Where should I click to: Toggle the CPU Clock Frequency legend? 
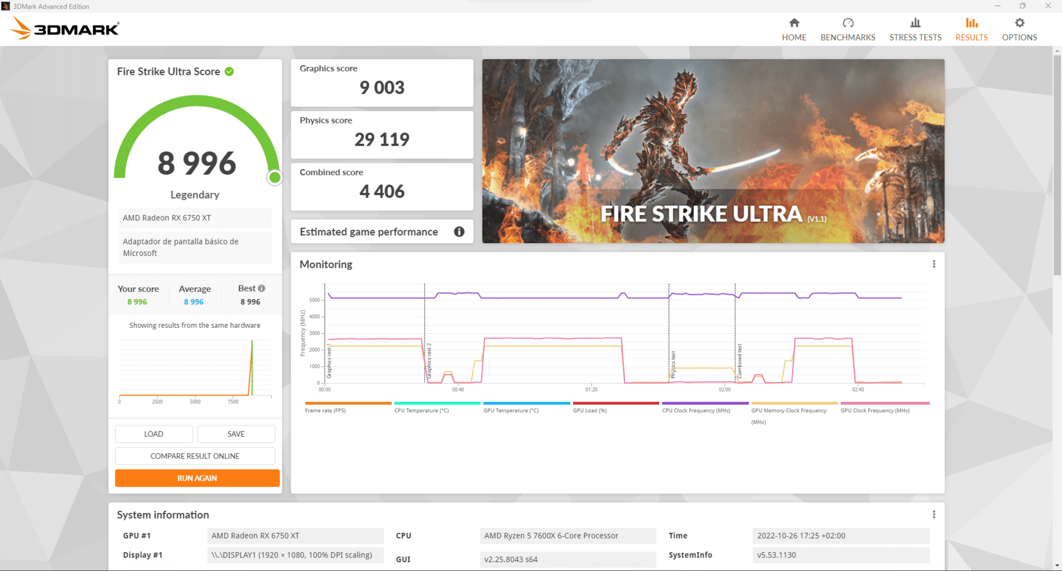pos(705,408)
